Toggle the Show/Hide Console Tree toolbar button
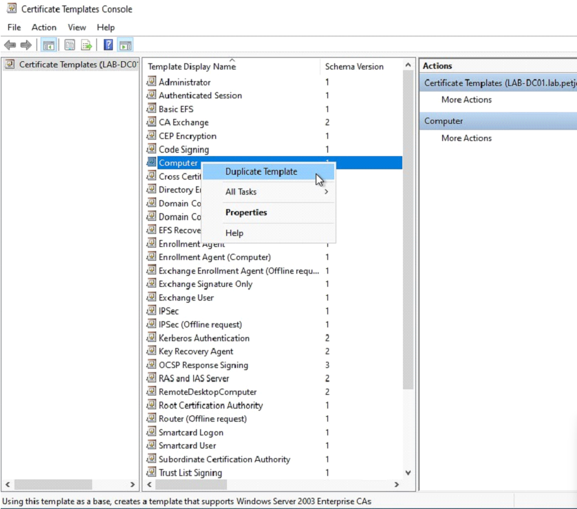Image resolution: width=577 pixels, height=509 pixels. [49, 45]
